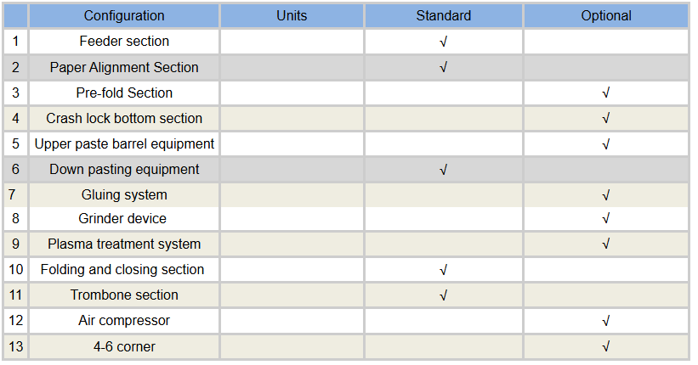698x365 pixels.
Task: Click the Standard checkmark for Feeder section
Action: (x=443, y=42)
